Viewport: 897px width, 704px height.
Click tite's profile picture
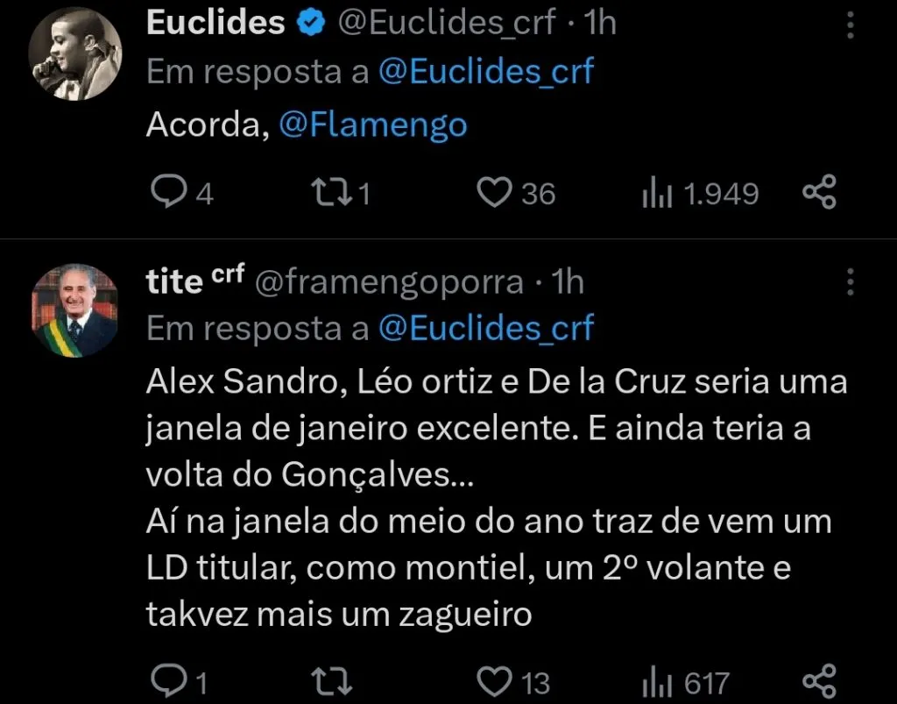click(x=75, y=309)
